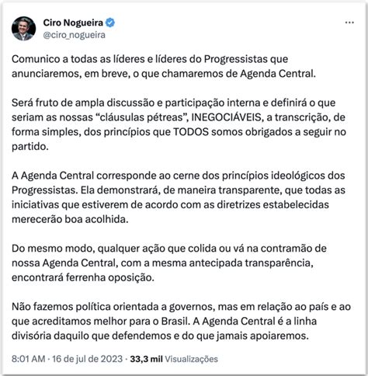The width and height of the screenshot is (368, 376).
Task: Click the phrase "ferrenha oposição"
Action: [x=110, y=277]
